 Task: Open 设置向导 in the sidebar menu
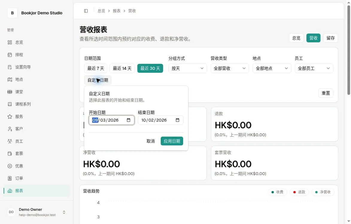(37, 67)
